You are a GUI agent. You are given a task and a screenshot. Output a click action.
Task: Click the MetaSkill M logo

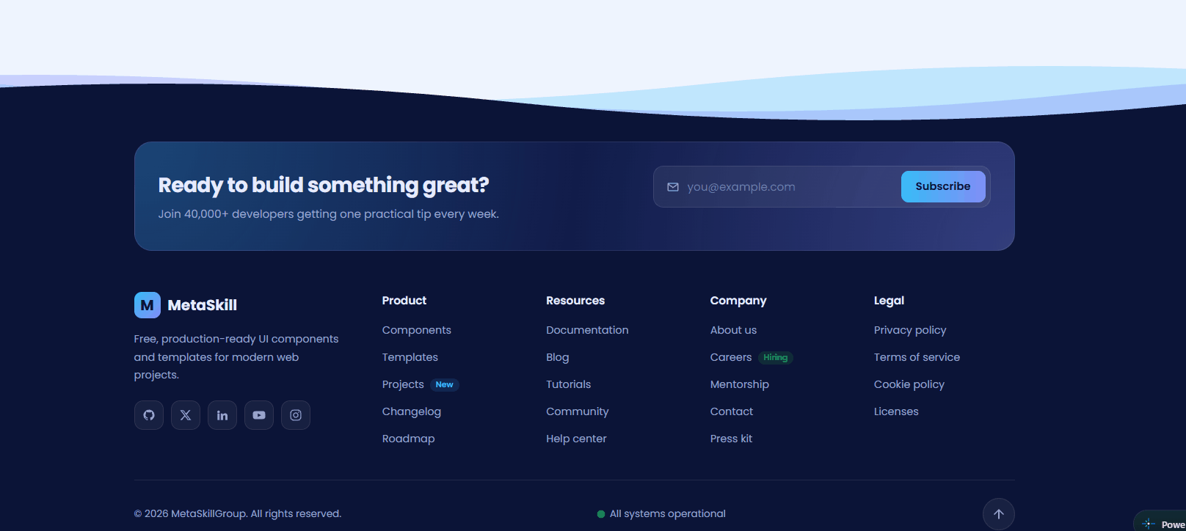(148, 305)
